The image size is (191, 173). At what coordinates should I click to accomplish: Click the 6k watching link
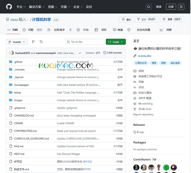click(x=145, y=104)
